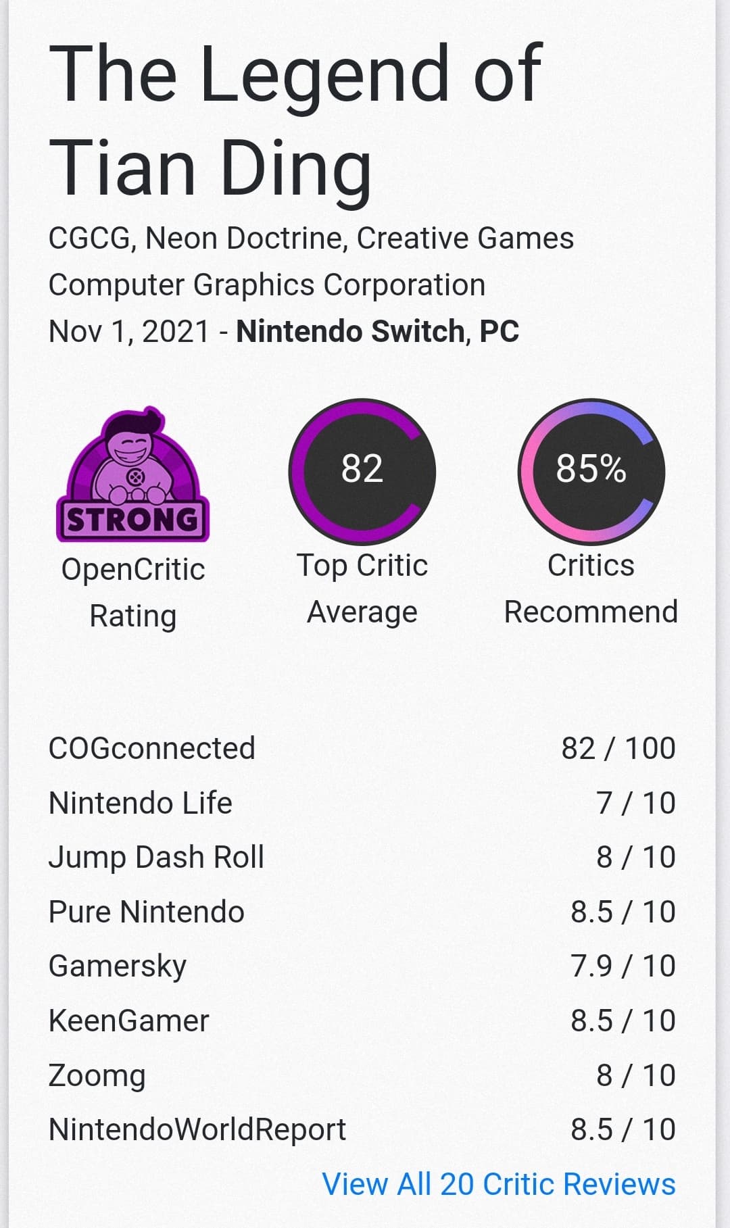Click the OpenCritic Rating label
Viewport: 730px width, 1228px height.
(133, 592)
